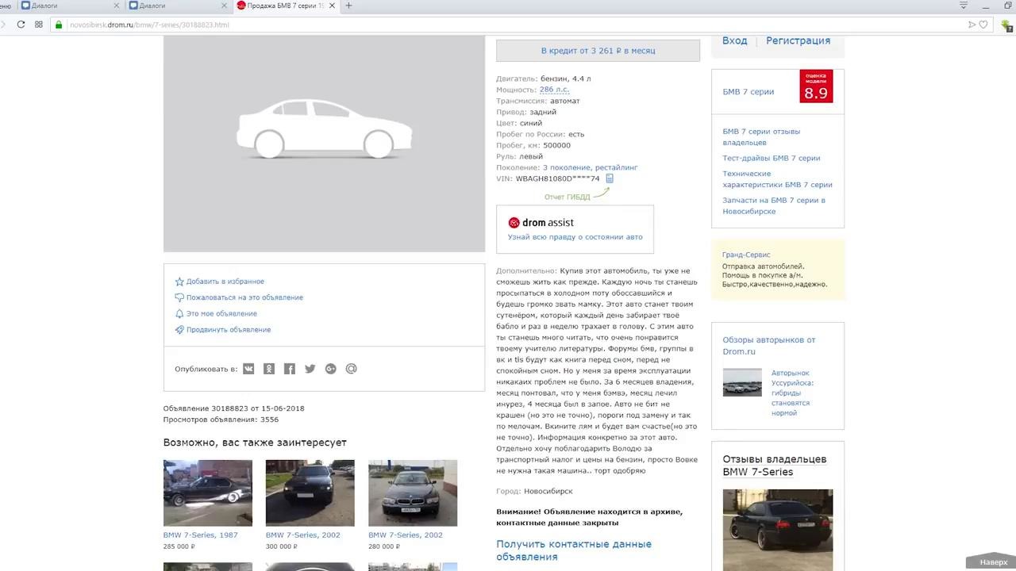Click the Регистрация link

click(x=799, y=40)
